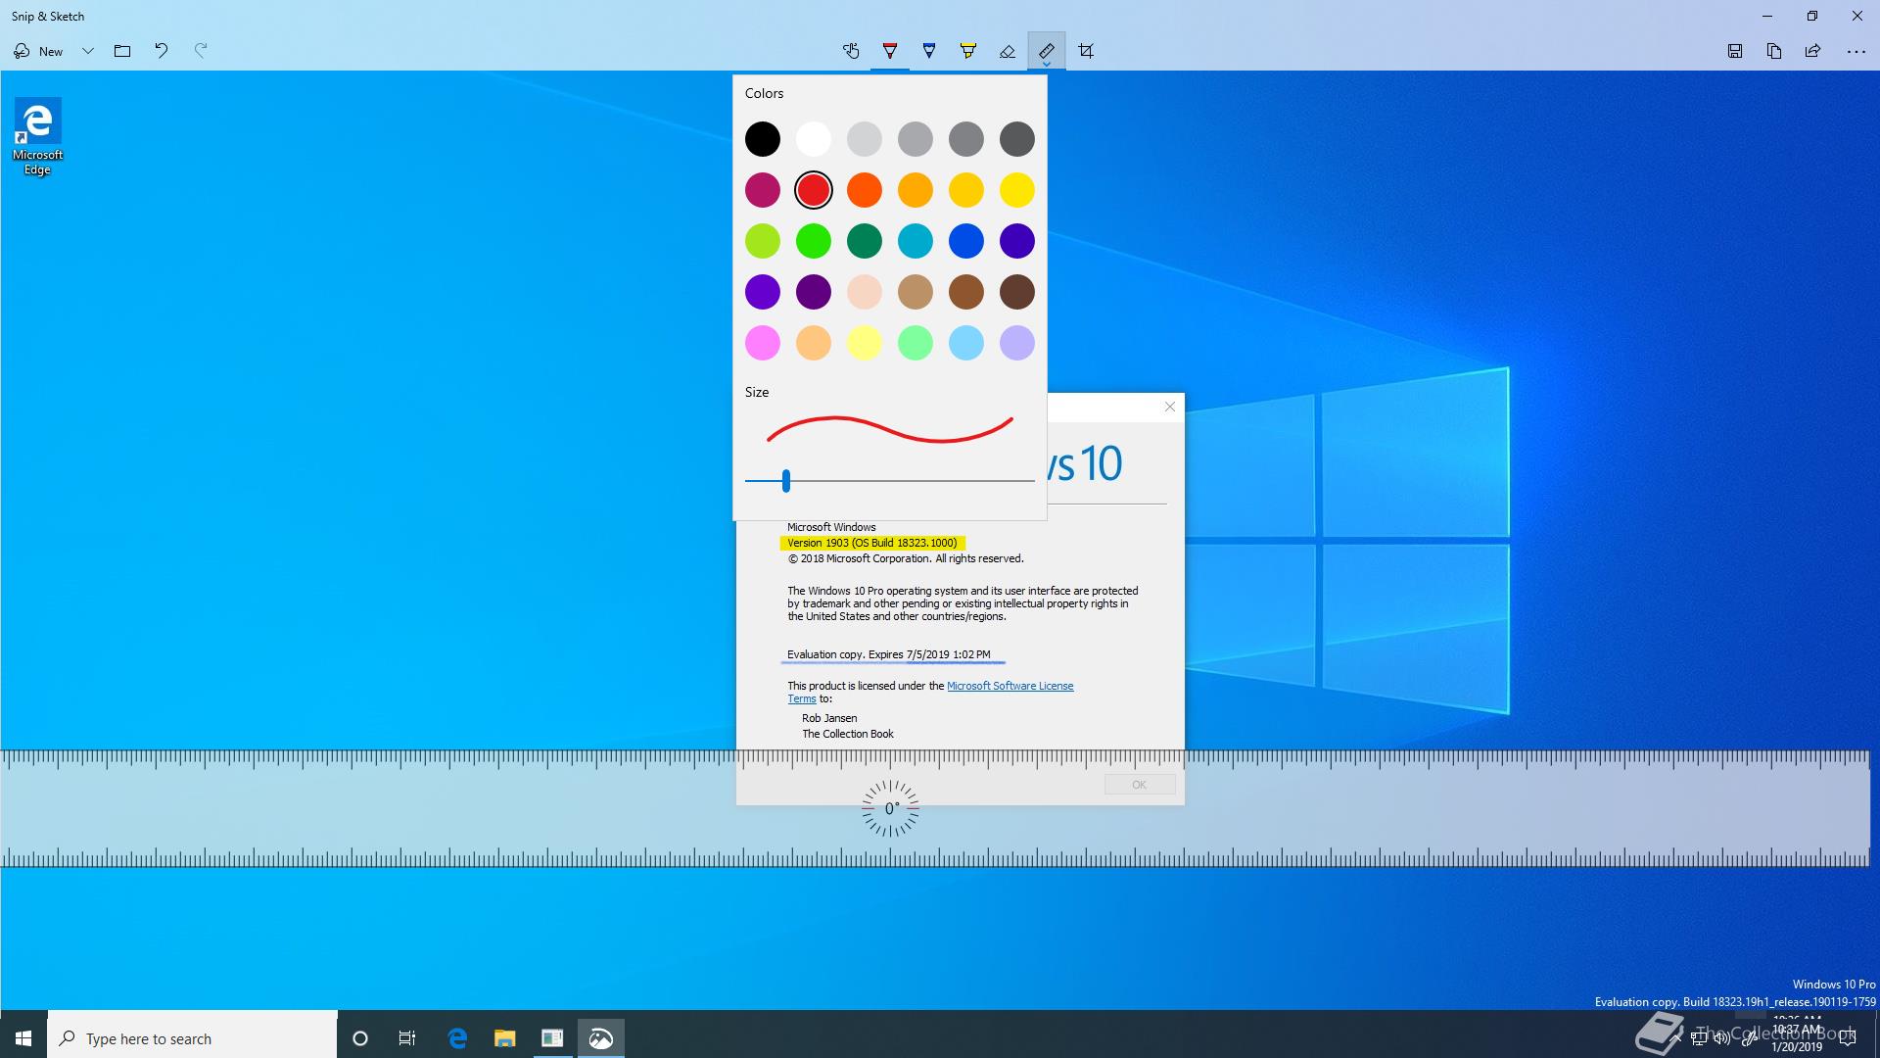Viewport: 1880px width, 1058px height.
Task: Toggle the Ruler tool
Action: pos(1047,51)
